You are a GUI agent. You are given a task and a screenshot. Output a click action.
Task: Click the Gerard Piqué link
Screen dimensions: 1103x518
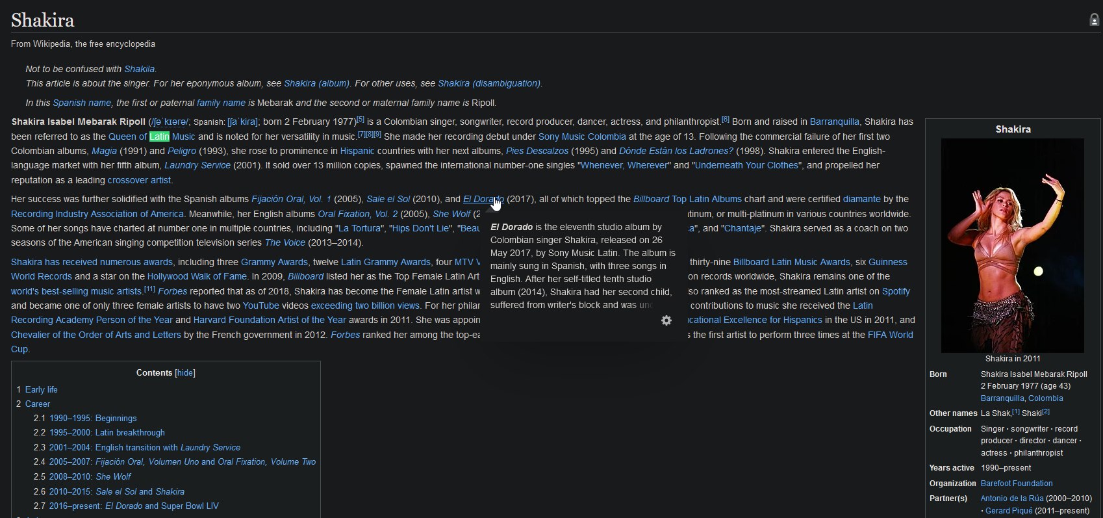tap(1009, 511)
